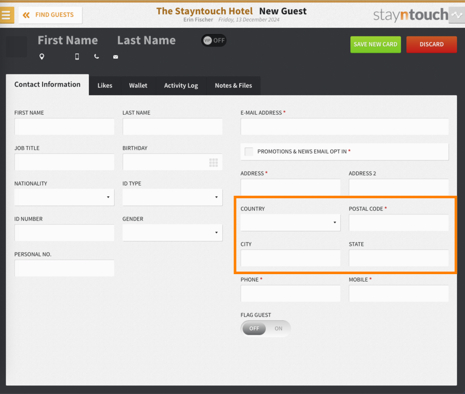
Task: Open the ID Type dropdown
Action: click(x=172, y=197)
